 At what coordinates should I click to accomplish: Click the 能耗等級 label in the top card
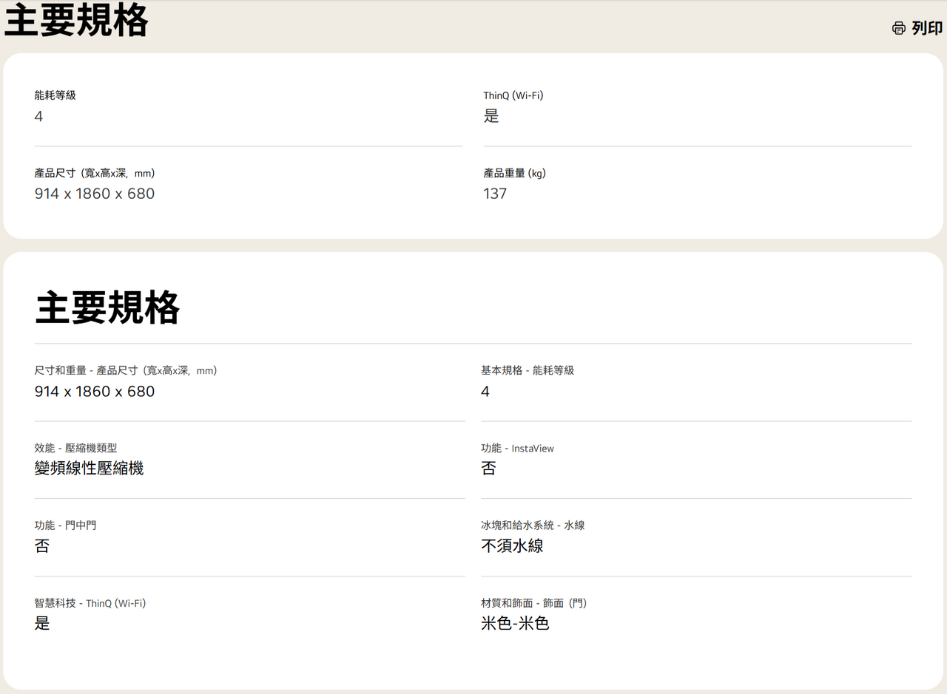[55, 95]
